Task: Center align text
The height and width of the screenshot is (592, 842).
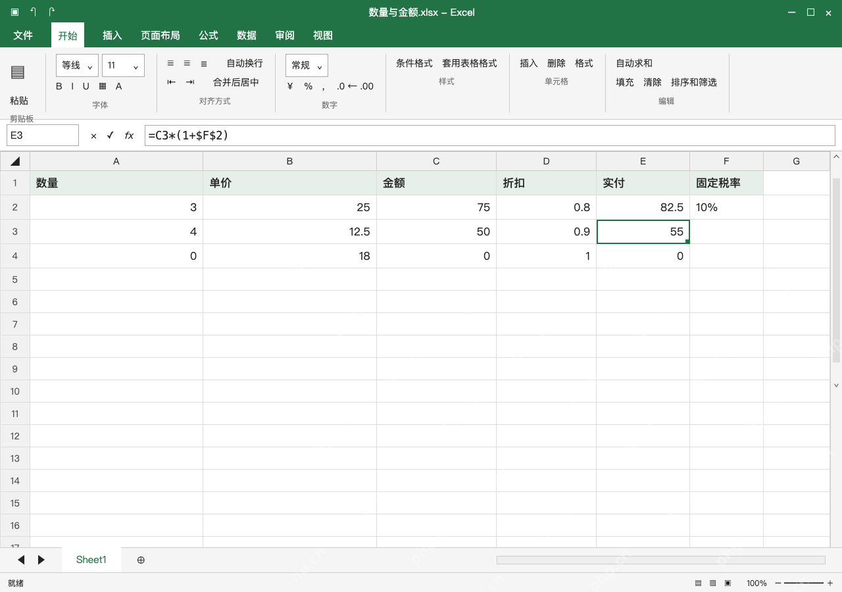Action: pyautogui.click(x=187, y=63)
